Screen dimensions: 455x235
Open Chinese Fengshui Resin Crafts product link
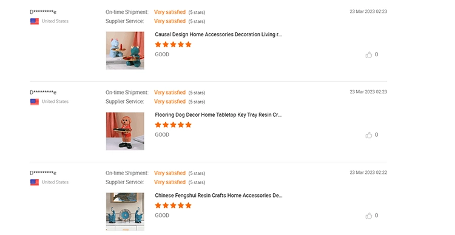(x=218, y=195)
